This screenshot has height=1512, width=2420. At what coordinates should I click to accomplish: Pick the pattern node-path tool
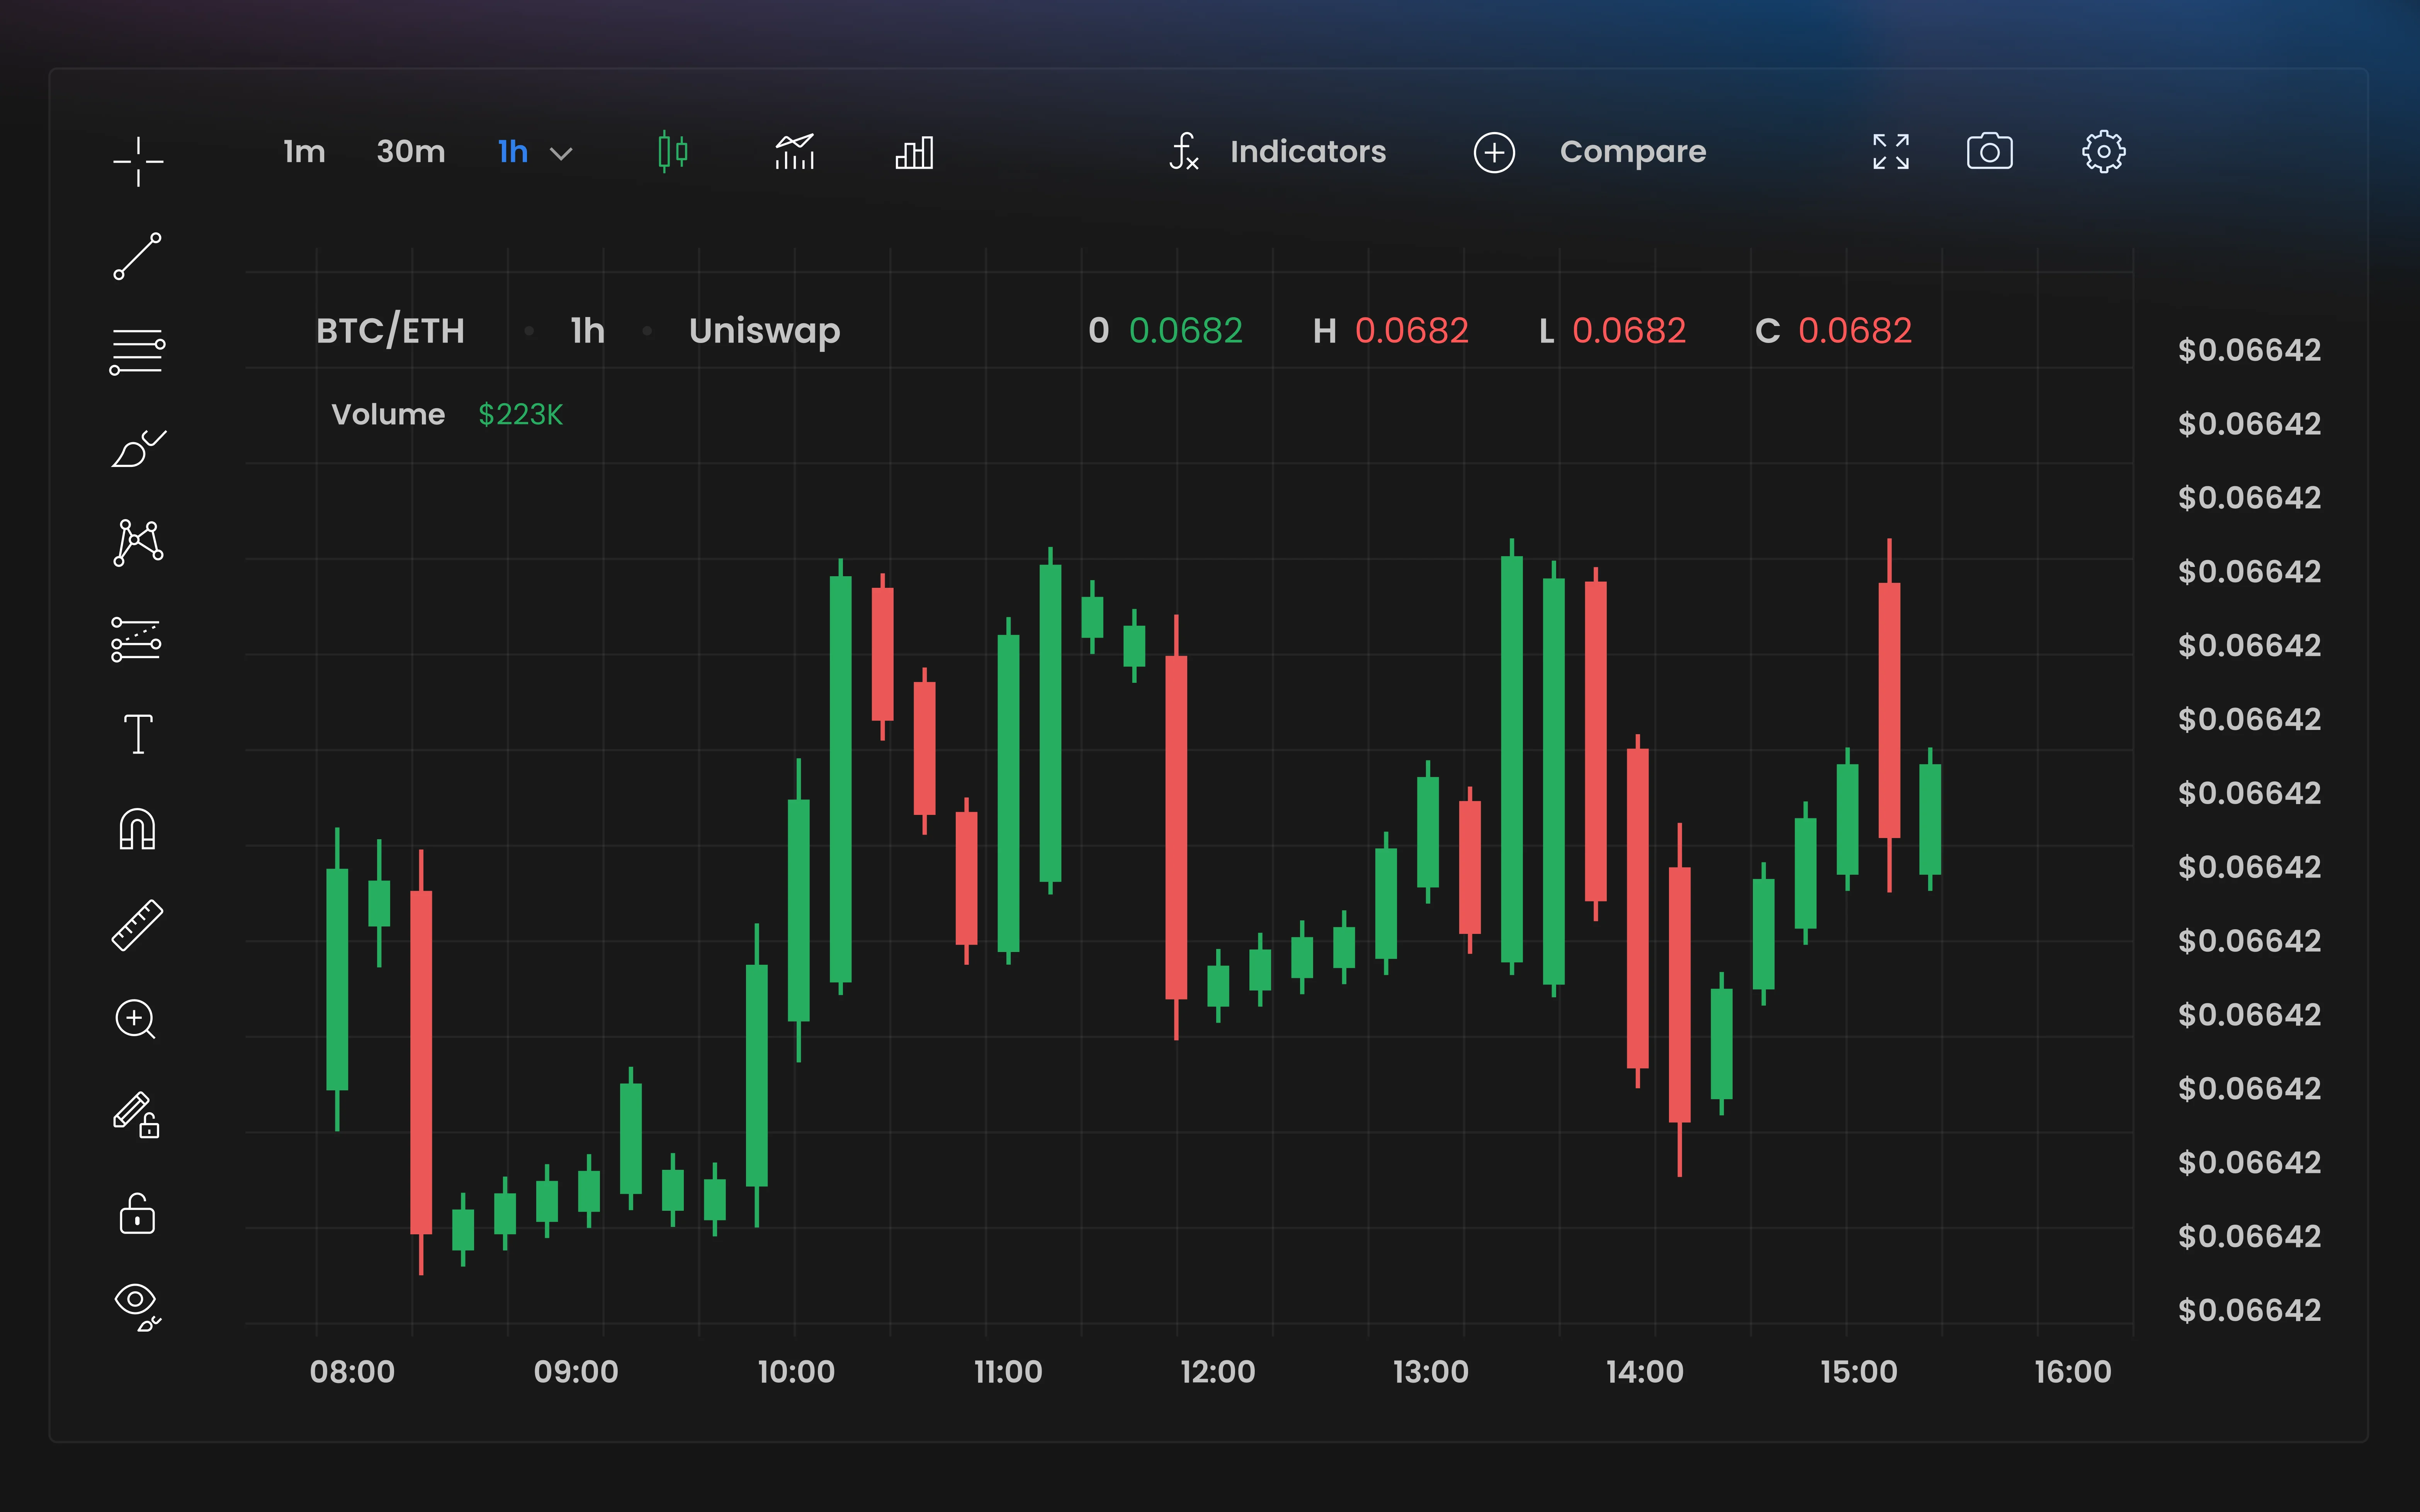138,543
